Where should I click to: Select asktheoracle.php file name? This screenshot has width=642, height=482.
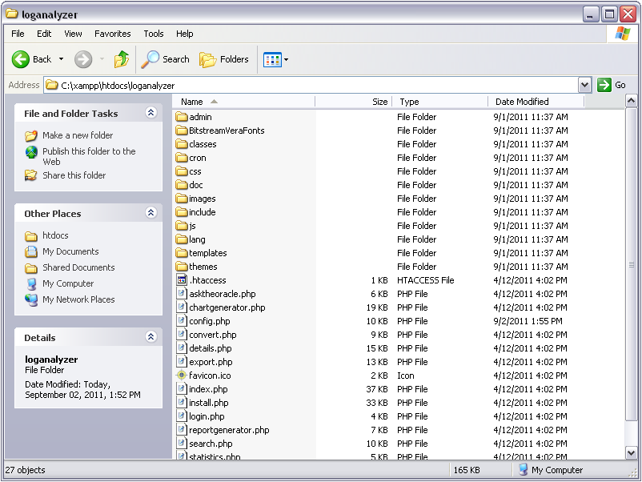point(223,294)
